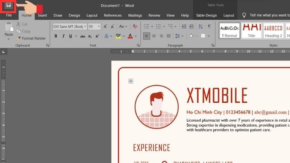The width and height of the screenshot is (290, 163).
Task: Toggle justify paragraph alignment
Action: click(168, 36)
